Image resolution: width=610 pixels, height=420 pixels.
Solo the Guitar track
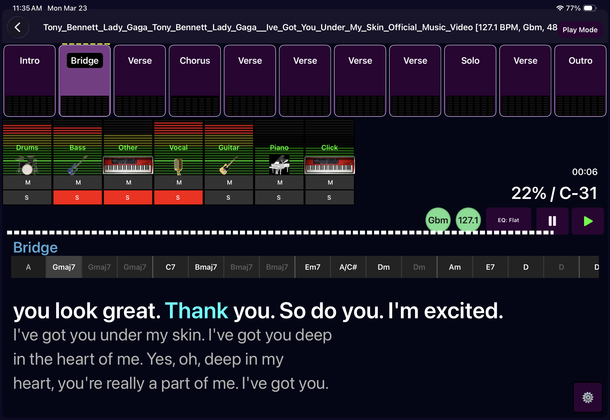click(x=229, y=197)
